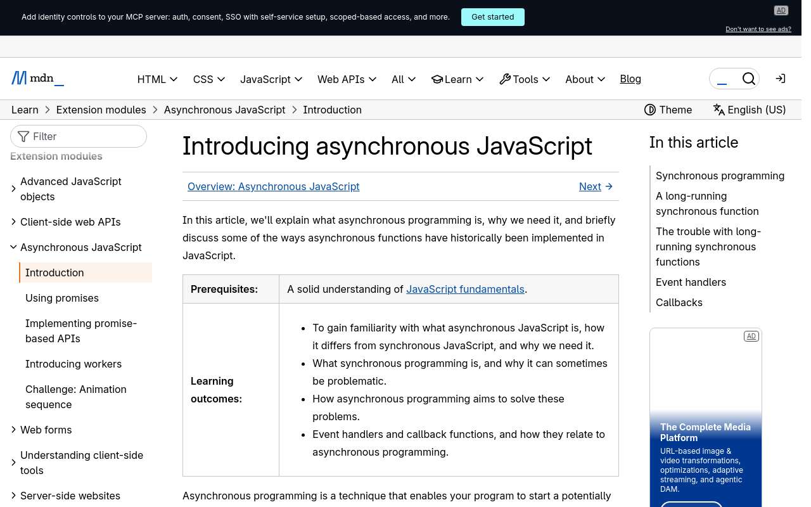Click the magnifier search icon
The width and height of the screenshot is (811, 507).
click(x=748, y=79)
